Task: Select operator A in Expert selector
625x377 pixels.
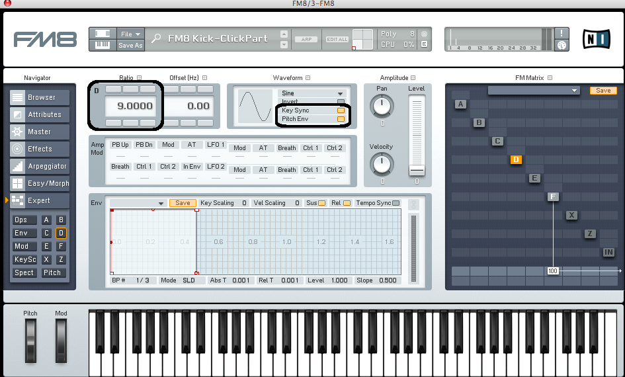Action: 46,220
